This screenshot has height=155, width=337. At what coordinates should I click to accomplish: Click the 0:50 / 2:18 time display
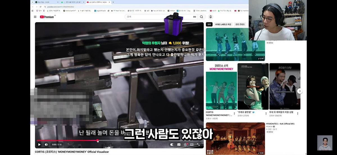[x=57, y=145]
